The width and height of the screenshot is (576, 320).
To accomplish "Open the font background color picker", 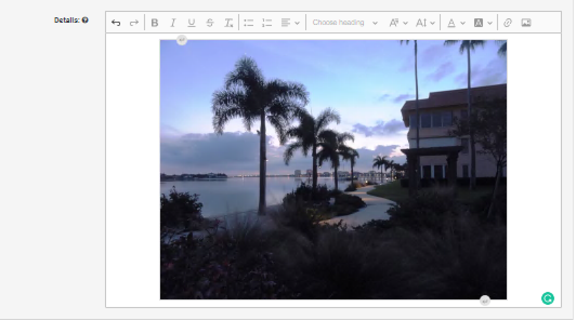I will click(483, 23).
